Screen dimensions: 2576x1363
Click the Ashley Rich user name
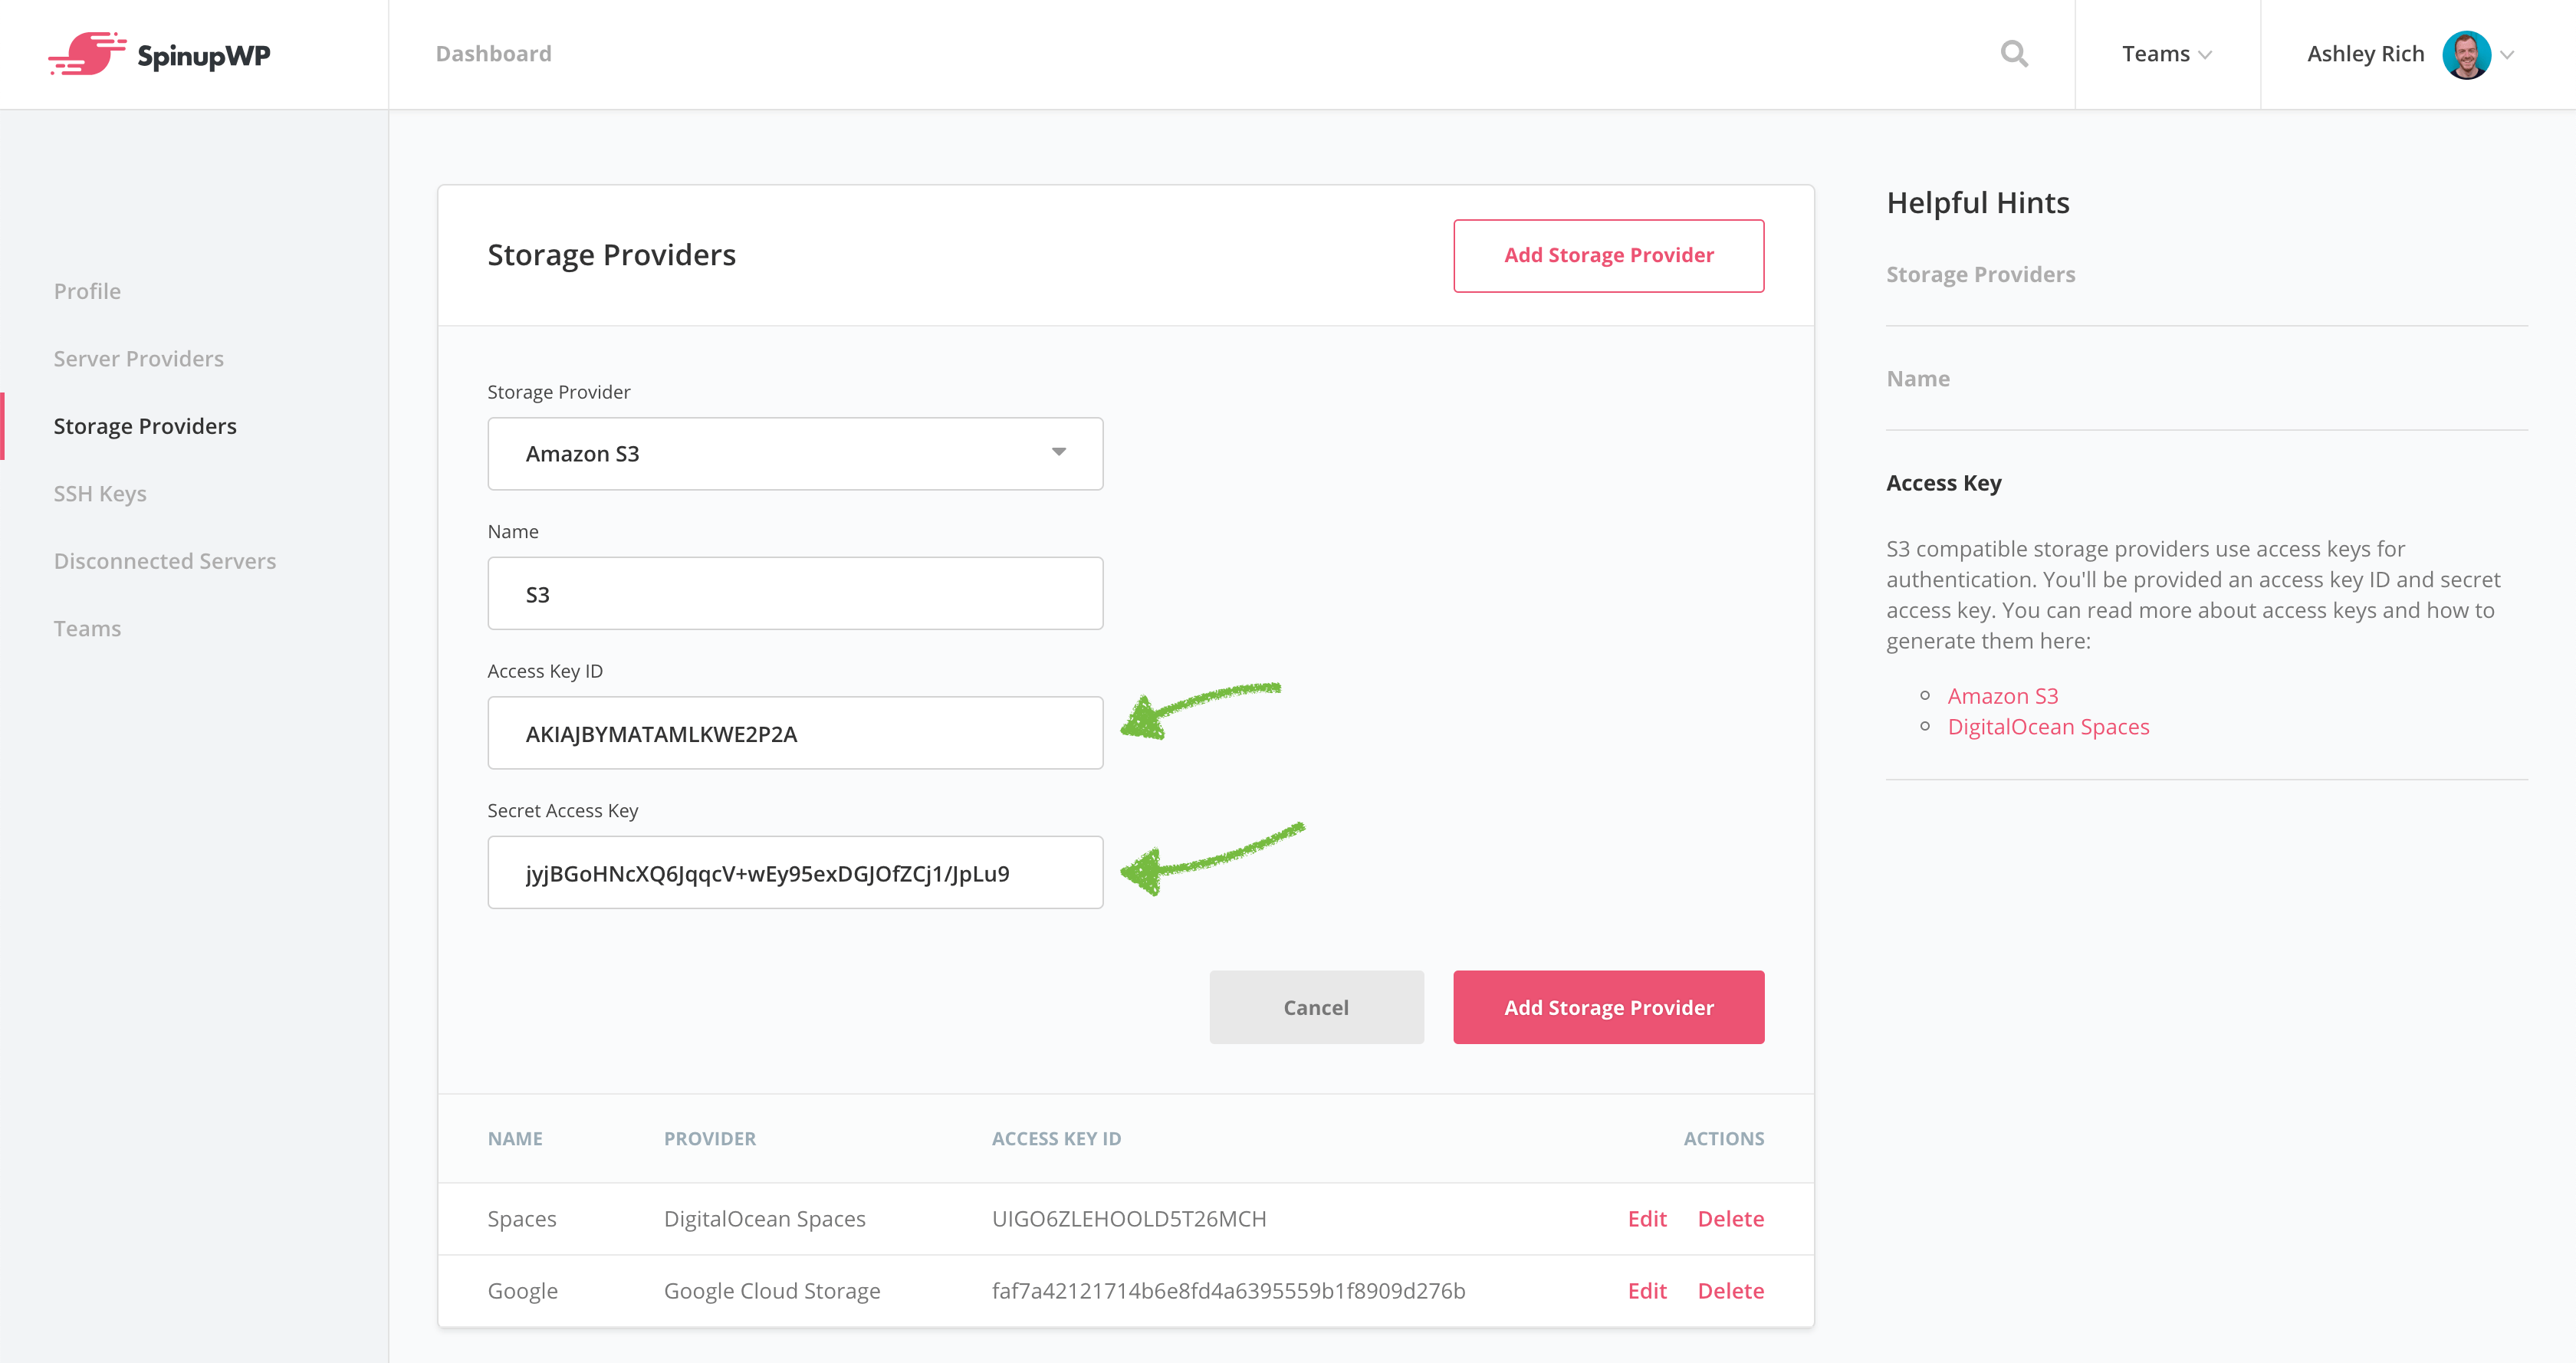pos(2365,54)
